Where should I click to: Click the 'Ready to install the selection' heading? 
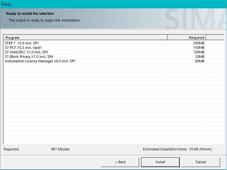(x=30, y=14)
